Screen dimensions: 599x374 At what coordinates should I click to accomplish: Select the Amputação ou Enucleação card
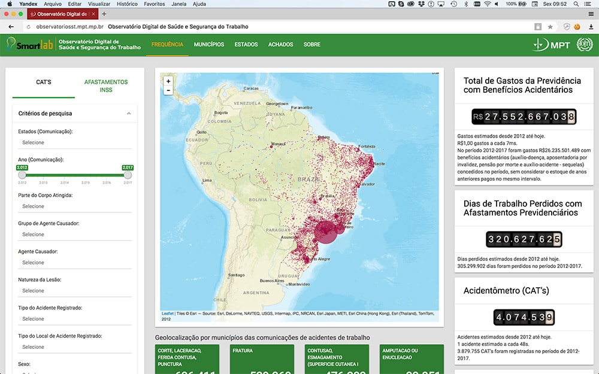[412, 359]
